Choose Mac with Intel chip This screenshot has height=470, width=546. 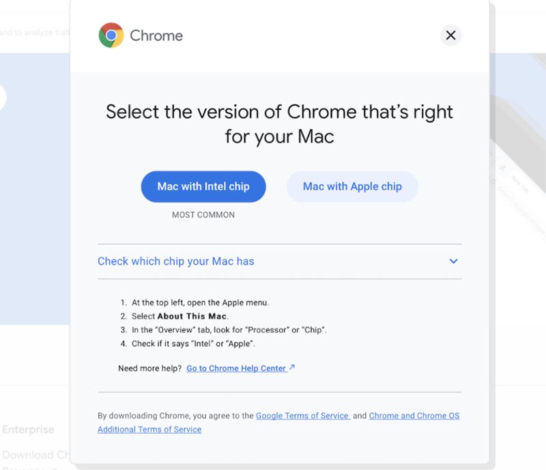coord(203,186)
